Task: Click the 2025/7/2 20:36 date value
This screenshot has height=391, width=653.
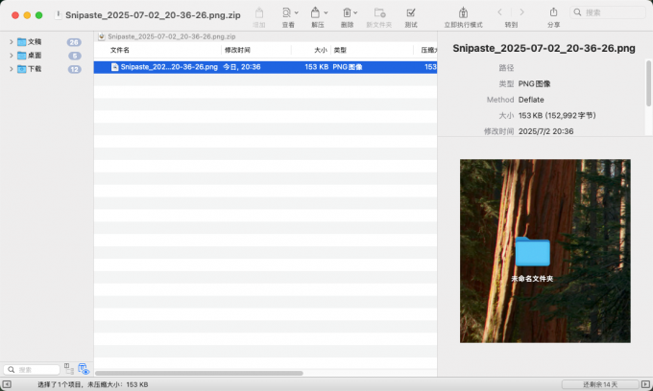Action: pos(546,131)
